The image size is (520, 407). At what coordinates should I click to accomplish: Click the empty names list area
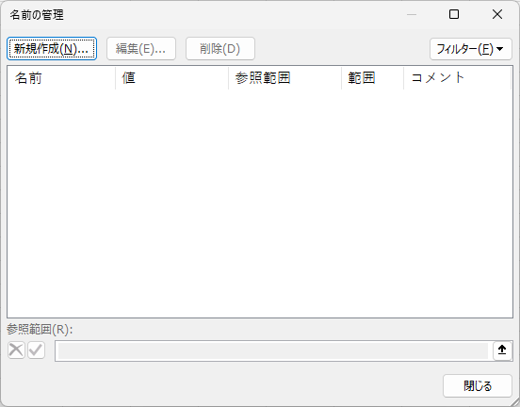click(x=260, y=203)
